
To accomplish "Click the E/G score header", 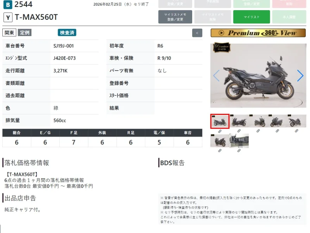I will (x=45, y=133).
